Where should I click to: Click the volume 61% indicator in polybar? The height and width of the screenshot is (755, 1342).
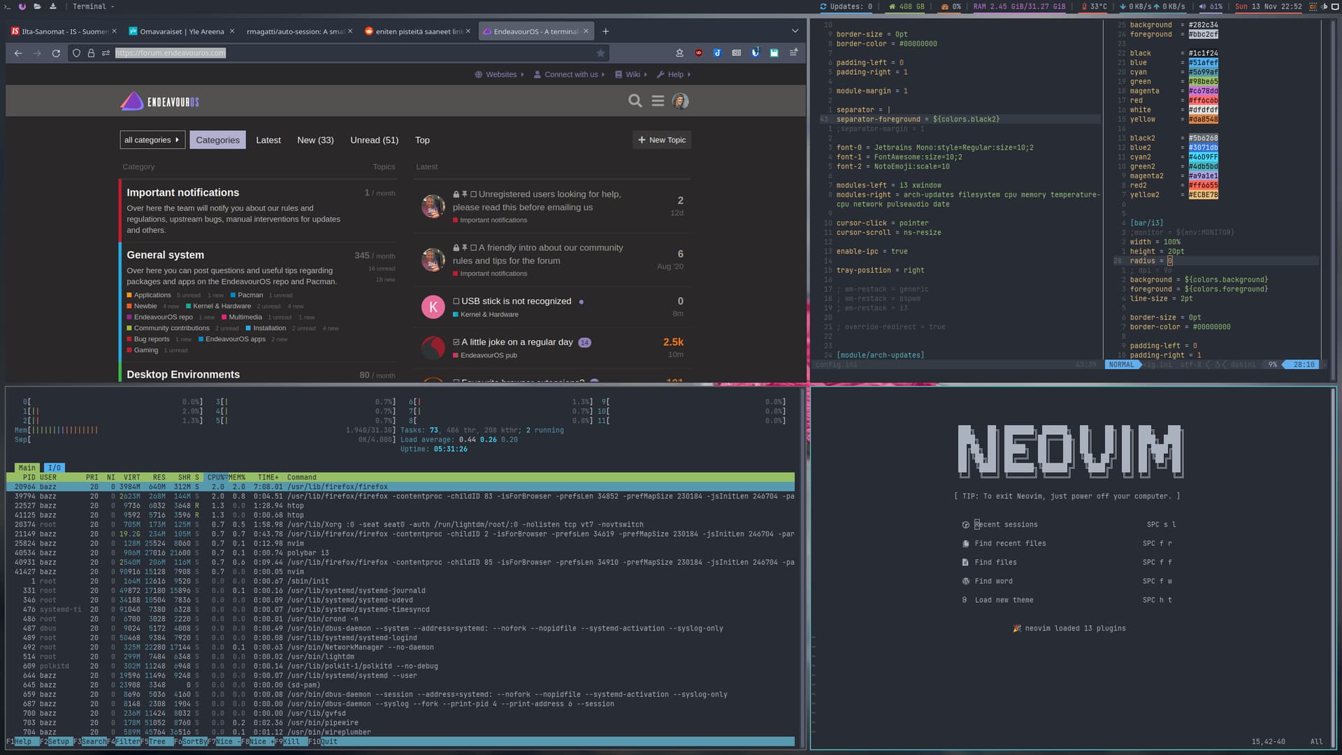coord(1211,6)
